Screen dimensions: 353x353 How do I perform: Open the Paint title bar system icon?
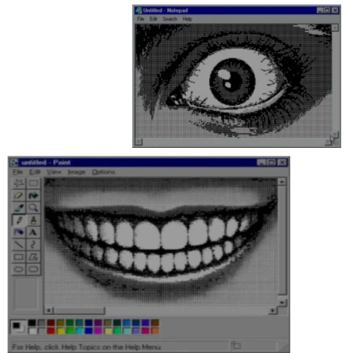coord(14,162)
